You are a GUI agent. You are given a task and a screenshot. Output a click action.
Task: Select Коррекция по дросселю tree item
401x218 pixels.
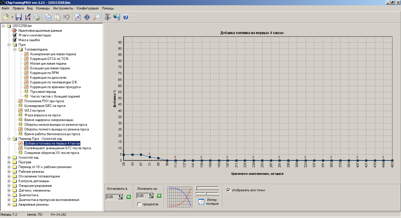click(x=48, y=78)
